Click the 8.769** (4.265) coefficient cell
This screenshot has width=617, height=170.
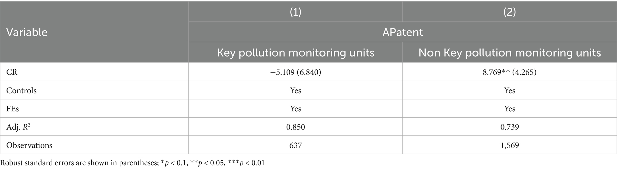pyautogui.click(x=510, y=72)
